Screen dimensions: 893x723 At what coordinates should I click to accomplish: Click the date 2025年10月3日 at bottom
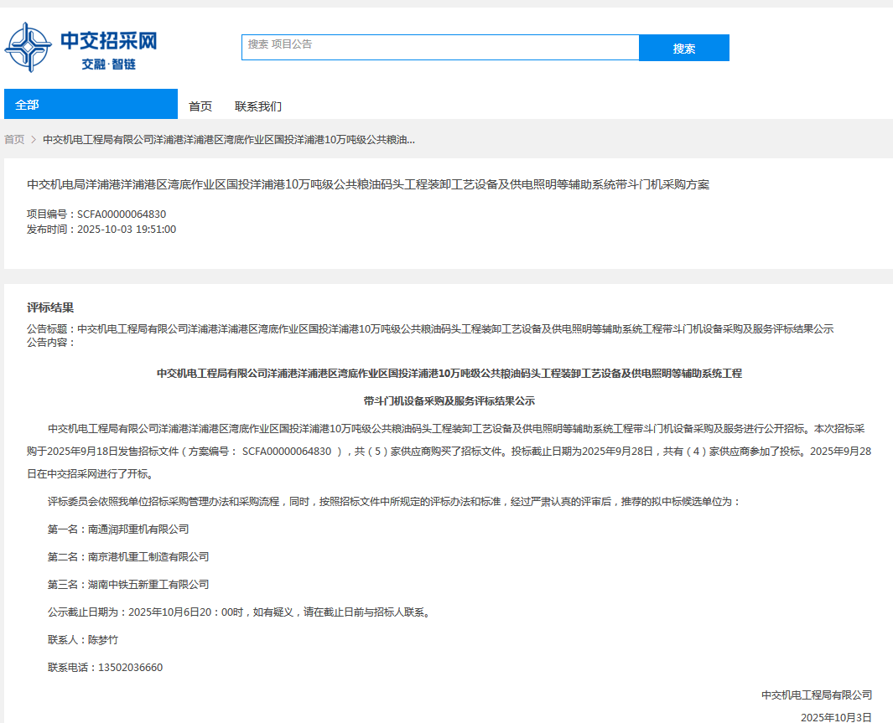836,717
